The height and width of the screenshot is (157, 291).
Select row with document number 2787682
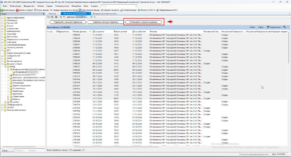(x=168, y=117)
